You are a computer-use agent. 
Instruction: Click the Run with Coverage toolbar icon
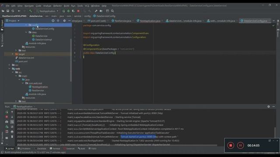point(73,11)
